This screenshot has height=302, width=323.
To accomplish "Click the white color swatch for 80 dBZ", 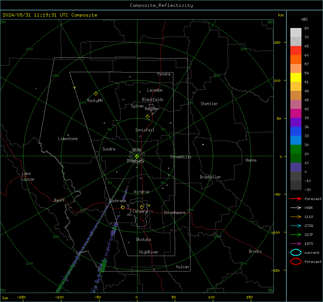I will [296, 32].
